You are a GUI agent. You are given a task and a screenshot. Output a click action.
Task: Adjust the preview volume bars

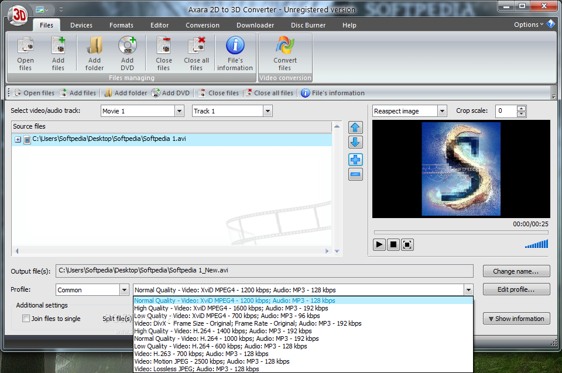pyautogui.click(x=537, y=244)
